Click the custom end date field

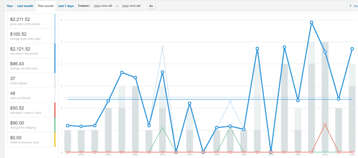[x=131, y=6]
